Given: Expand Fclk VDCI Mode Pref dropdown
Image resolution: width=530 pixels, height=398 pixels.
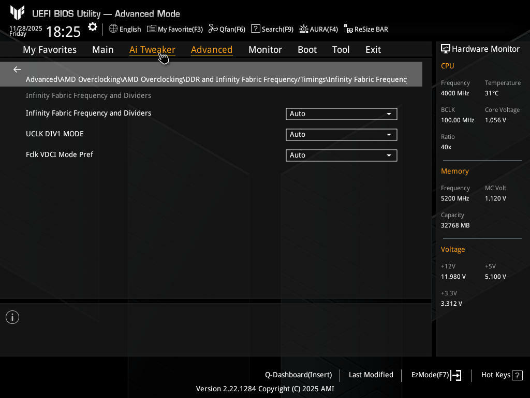Looking at the screenshot, I should point(341,155).
